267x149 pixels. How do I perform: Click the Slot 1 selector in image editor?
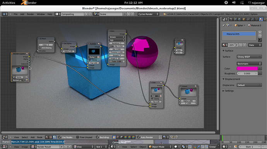[101, 147]
